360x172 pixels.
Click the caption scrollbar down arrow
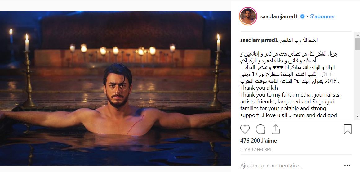358,117
